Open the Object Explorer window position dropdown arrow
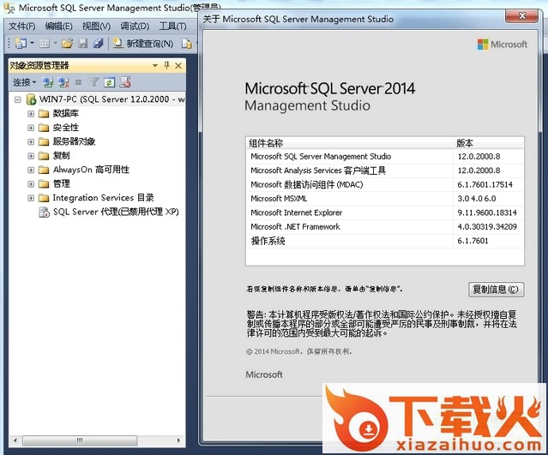 click(155, 66)
